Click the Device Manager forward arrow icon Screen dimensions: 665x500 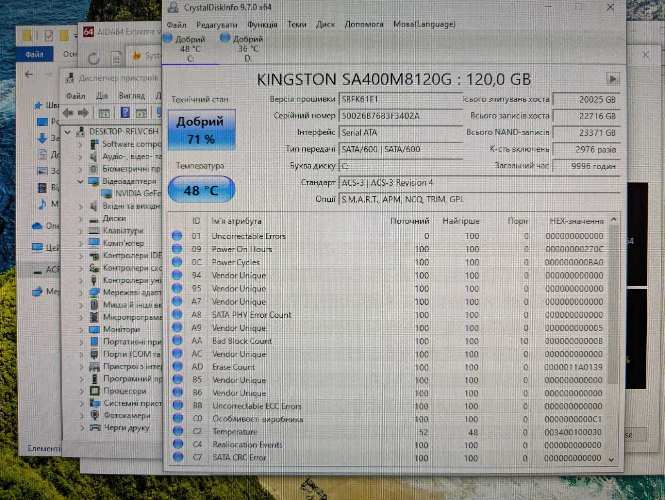(83, 113)
